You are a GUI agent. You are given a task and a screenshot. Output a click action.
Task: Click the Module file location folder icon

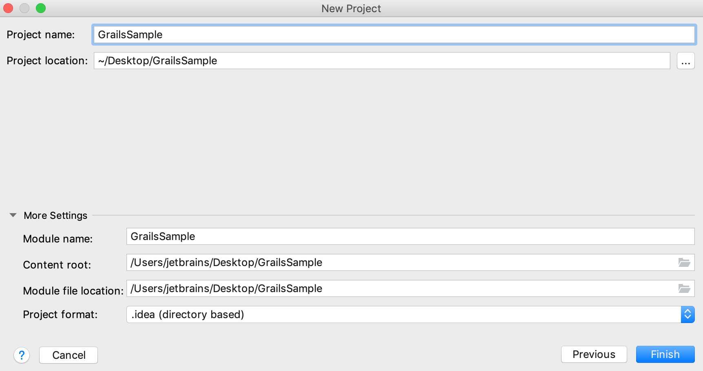click(684, 288)
